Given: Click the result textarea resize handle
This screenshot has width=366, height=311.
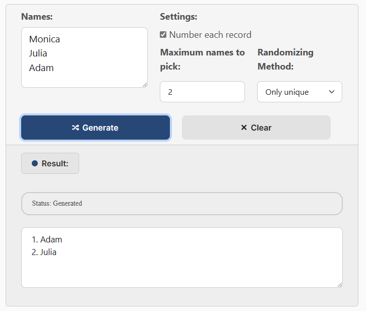Looking at the screenshot, I should coord(340,285).
